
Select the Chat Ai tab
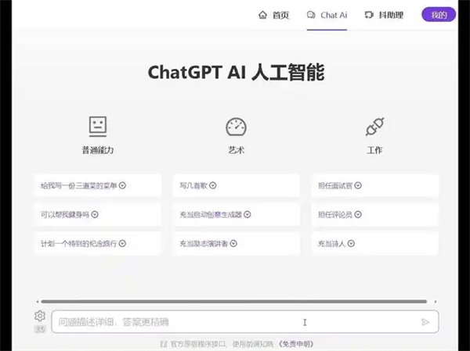point(327,15)
